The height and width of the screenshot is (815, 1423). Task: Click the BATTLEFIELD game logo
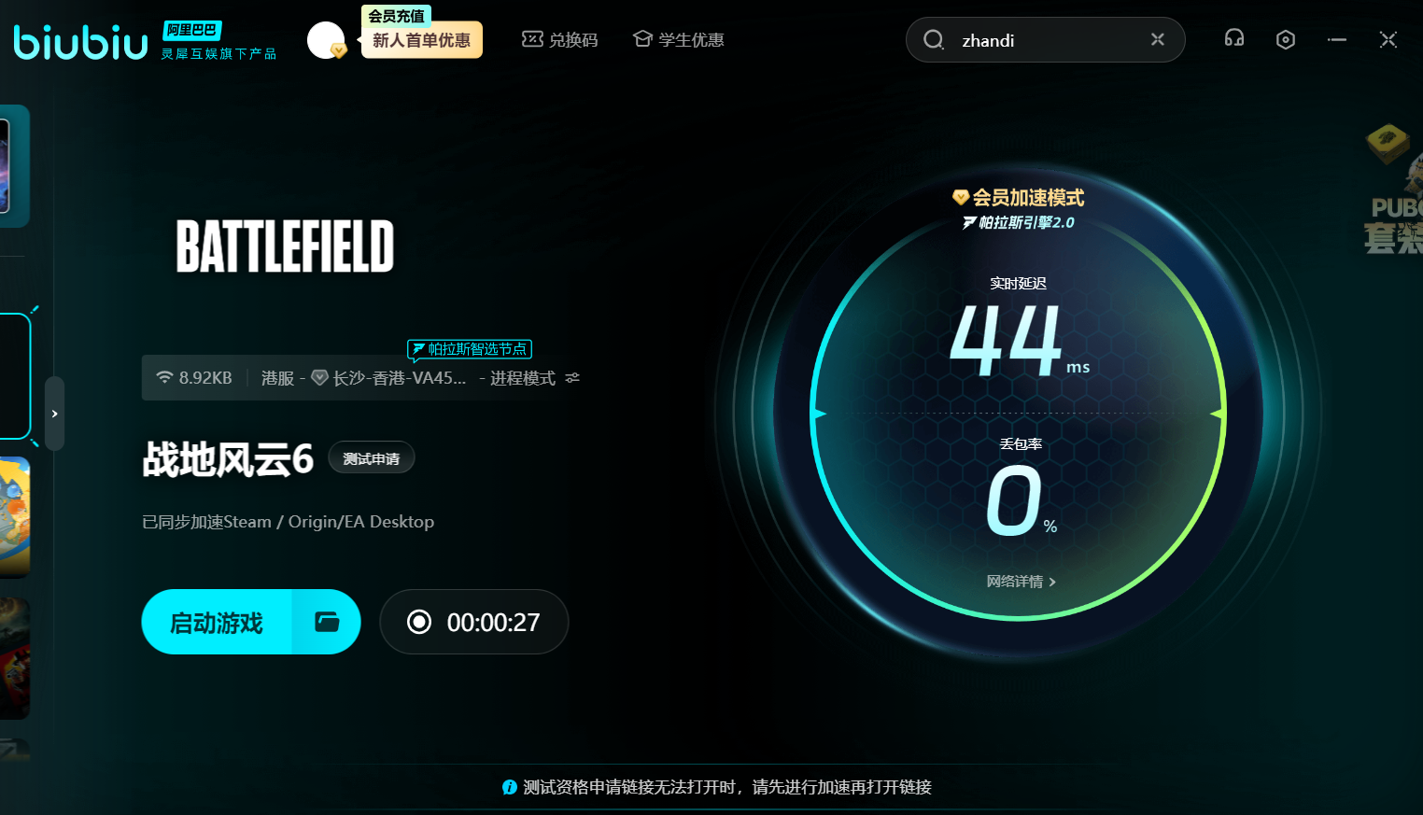[x=285, y=247]
